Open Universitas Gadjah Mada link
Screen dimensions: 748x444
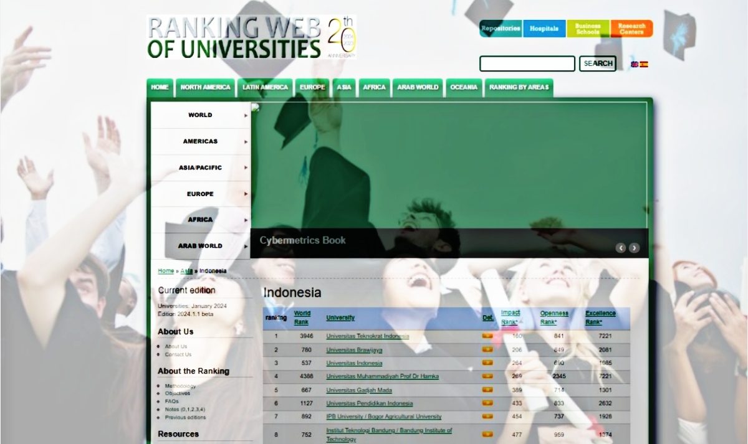359,390
